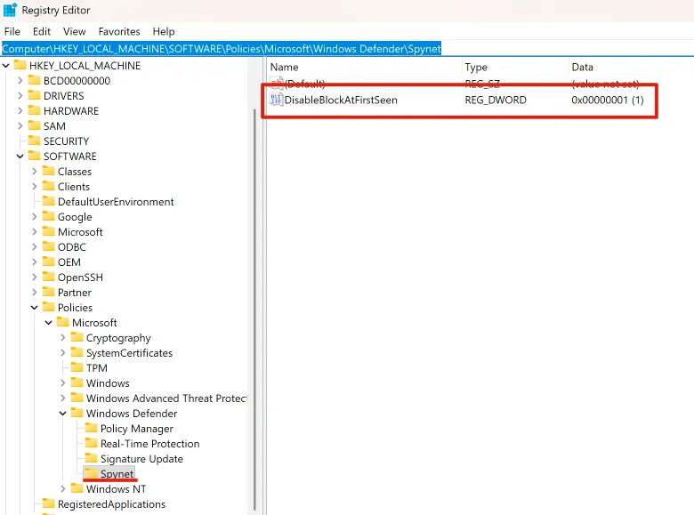Collapse the Windows Defender key
694x515 pixels.
[63, 414]
